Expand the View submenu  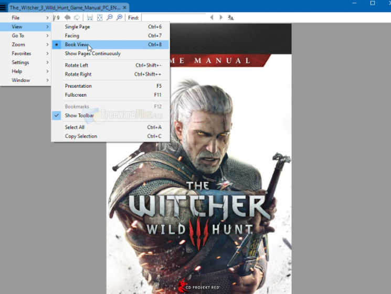point(25,27)
